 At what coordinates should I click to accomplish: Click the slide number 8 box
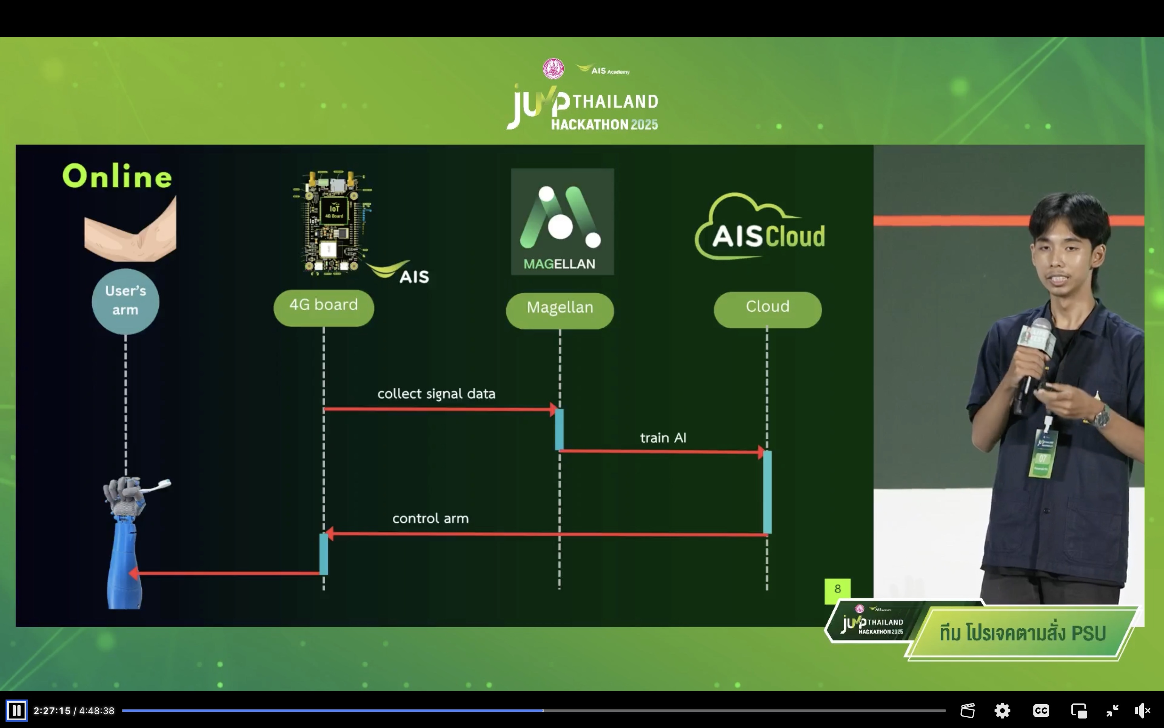coord(837,590)
